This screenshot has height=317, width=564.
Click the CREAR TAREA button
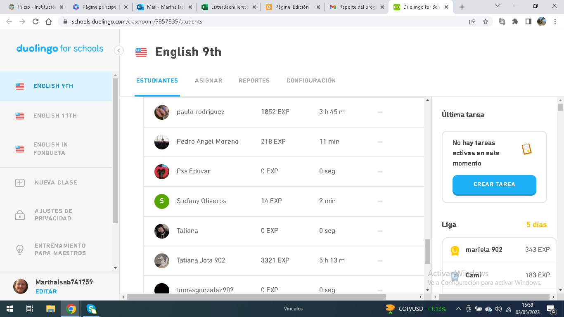click(x=494, y=185)
